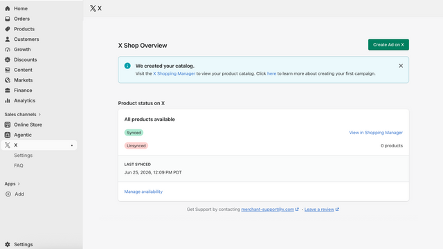Image resolution: width=443 pixels, height=249 pixels.
Task: Open X channel FAQ subitem
Action: point(19,165)
